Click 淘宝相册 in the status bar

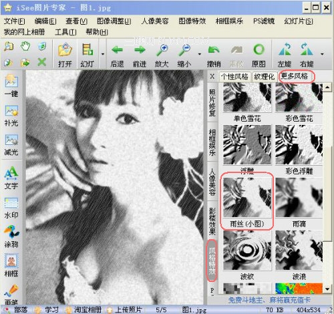click(84, 309)
